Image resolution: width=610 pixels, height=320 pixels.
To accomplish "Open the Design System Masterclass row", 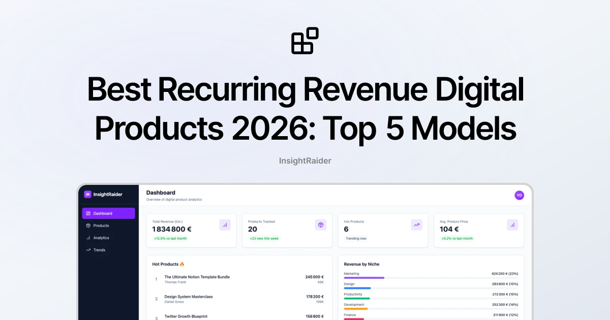I will click(239, 299).
